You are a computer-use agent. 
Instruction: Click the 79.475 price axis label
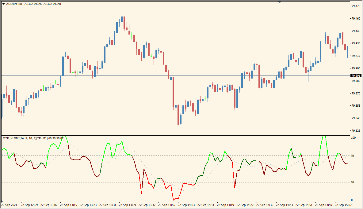[x=356, y=6]
